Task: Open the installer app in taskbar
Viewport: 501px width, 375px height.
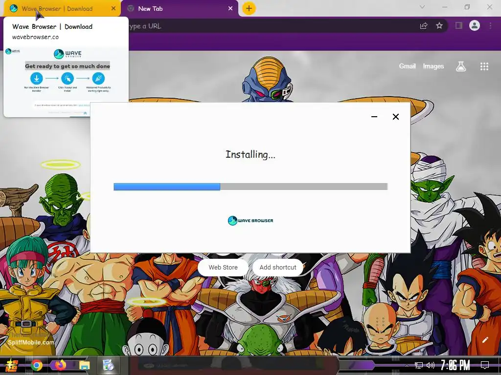Action: 108,365
